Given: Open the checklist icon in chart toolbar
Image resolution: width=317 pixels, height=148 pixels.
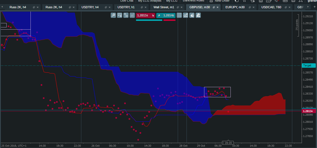Looking at the screenshot, I should coord(179,15).
